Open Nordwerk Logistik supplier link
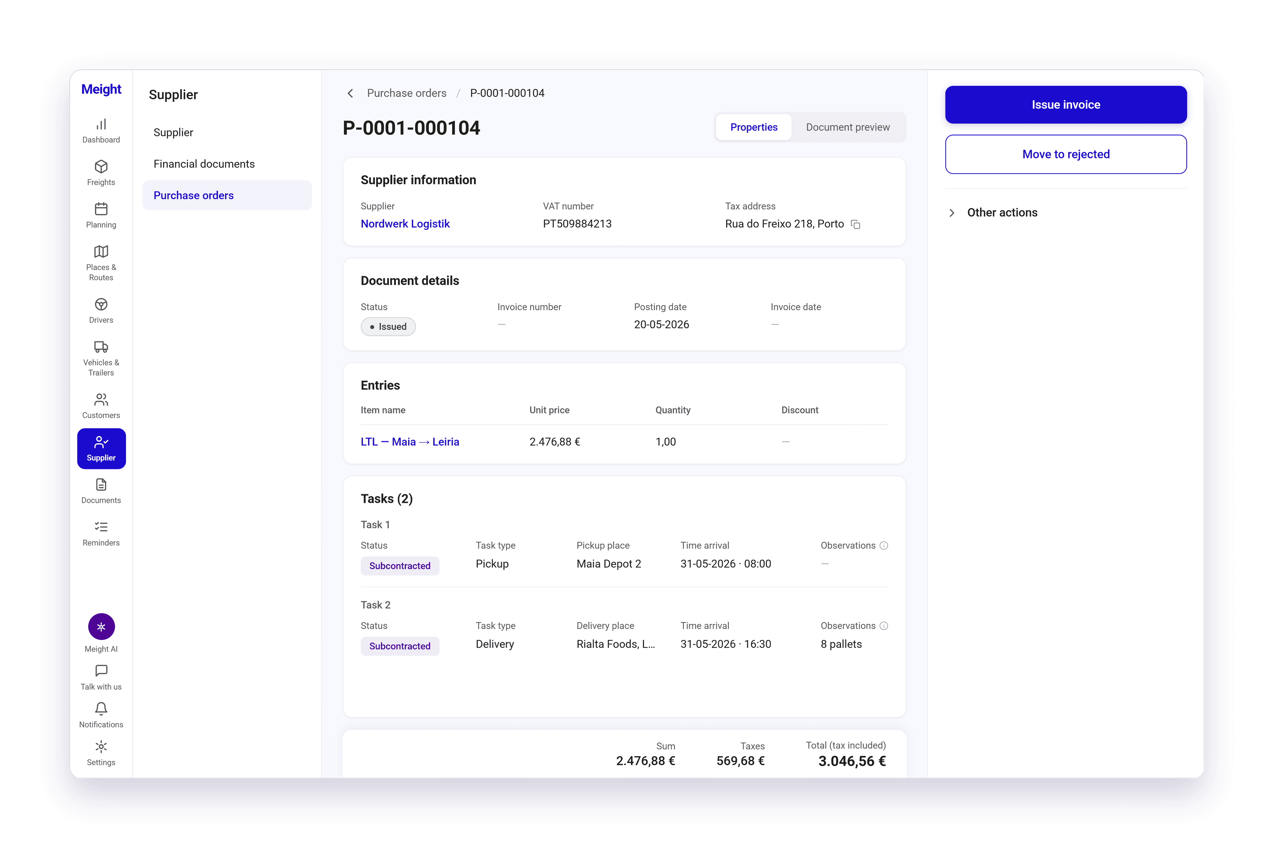 tap(405, 224)
